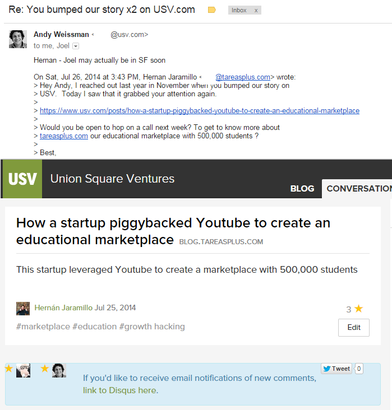Star the post next to count 3
Viewport: 392px width, 410px height.
(359, 309)
